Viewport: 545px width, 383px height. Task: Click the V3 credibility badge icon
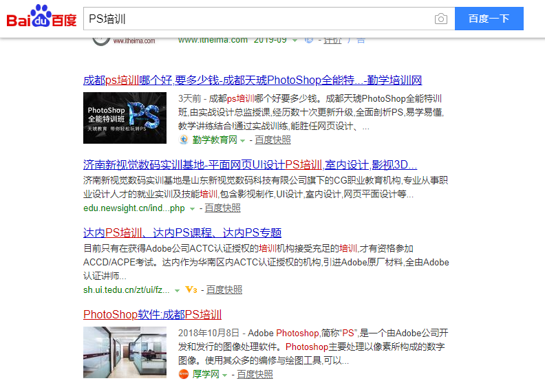click(191, 289)
